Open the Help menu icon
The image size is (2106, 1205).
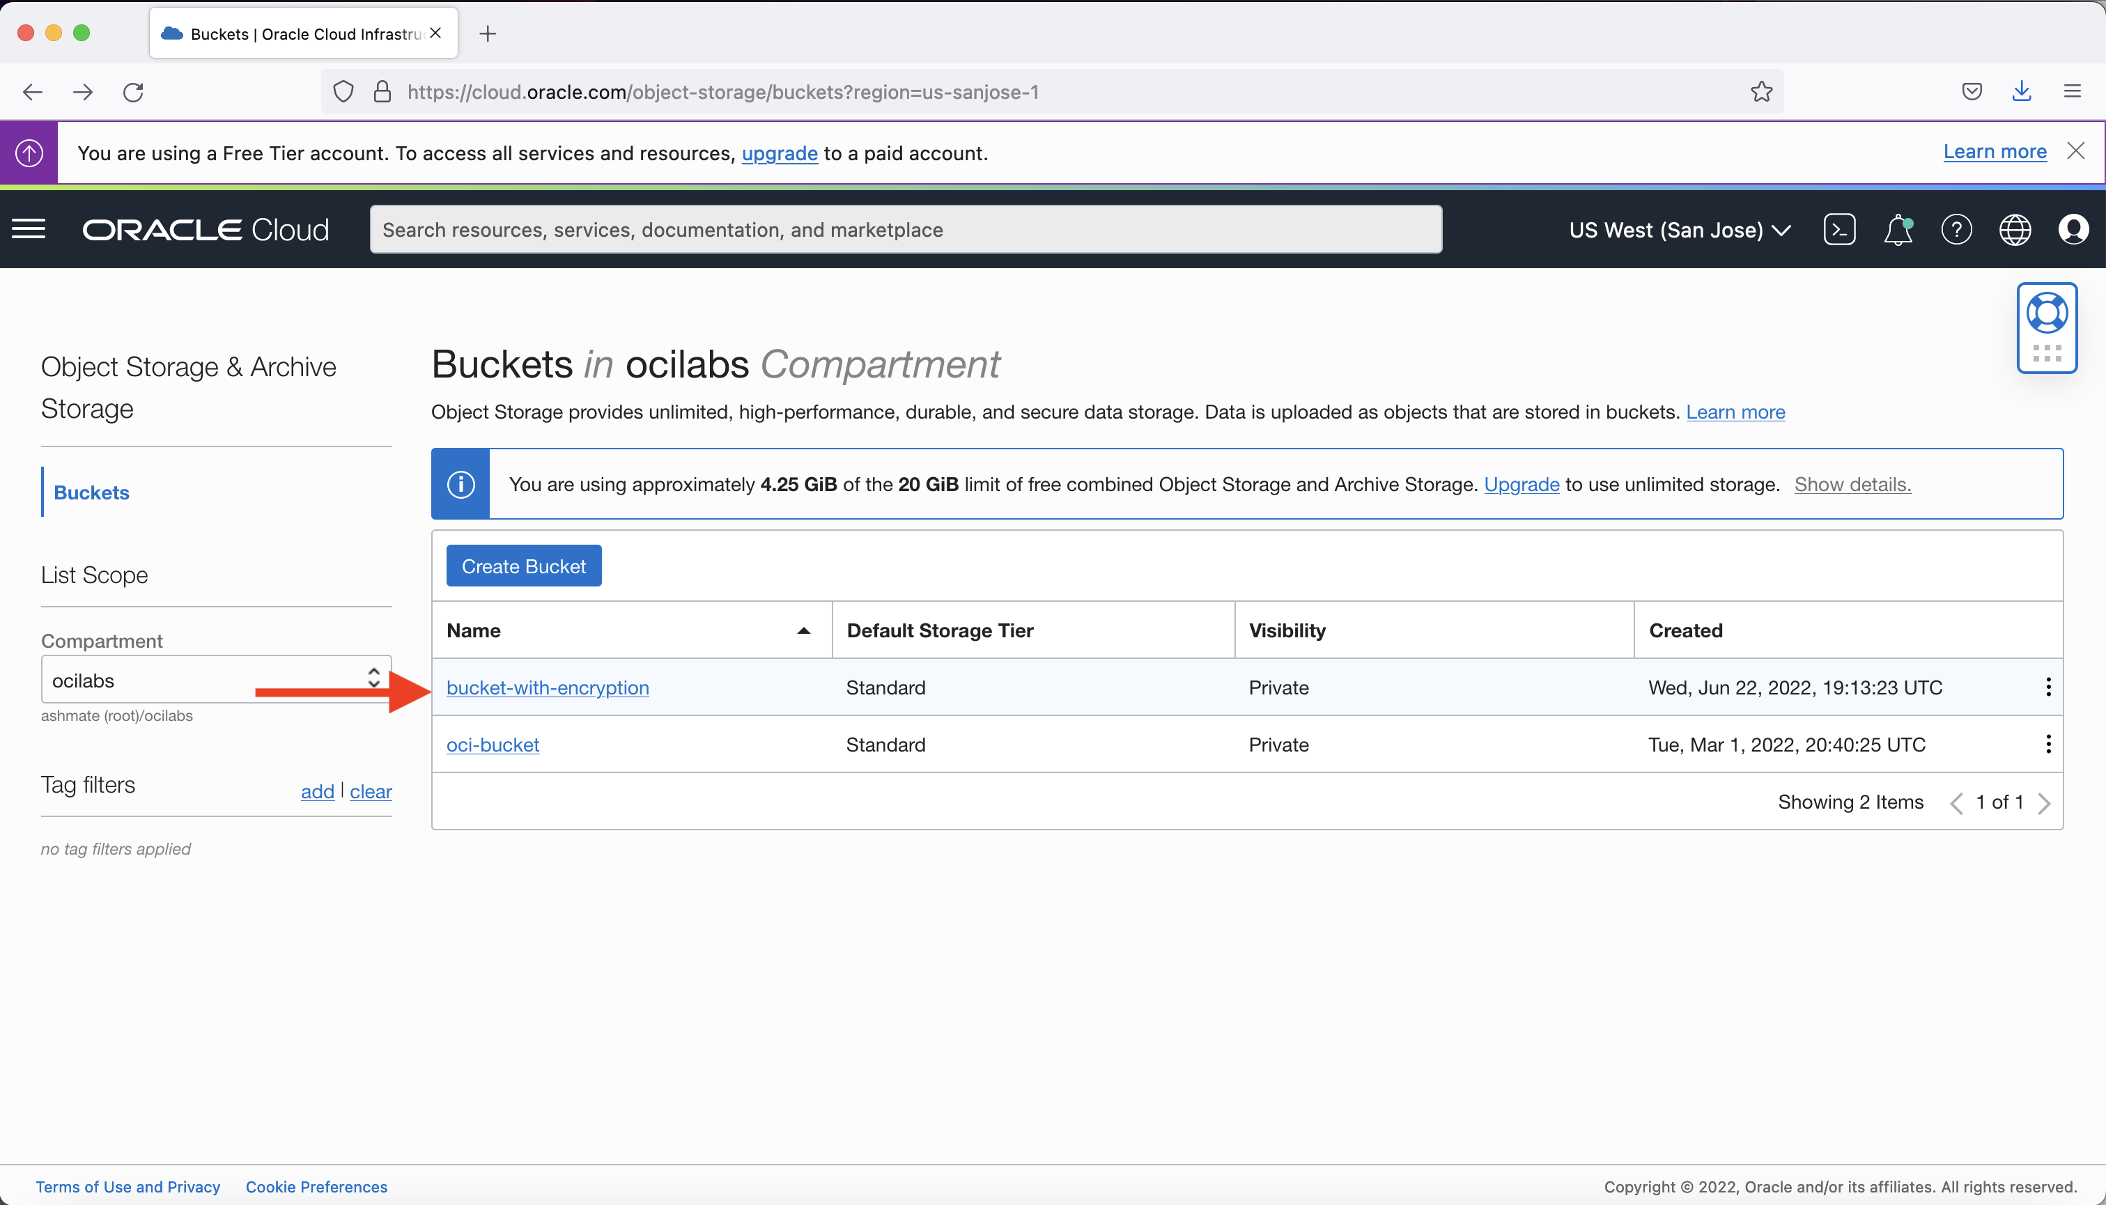click(1957, 229)
